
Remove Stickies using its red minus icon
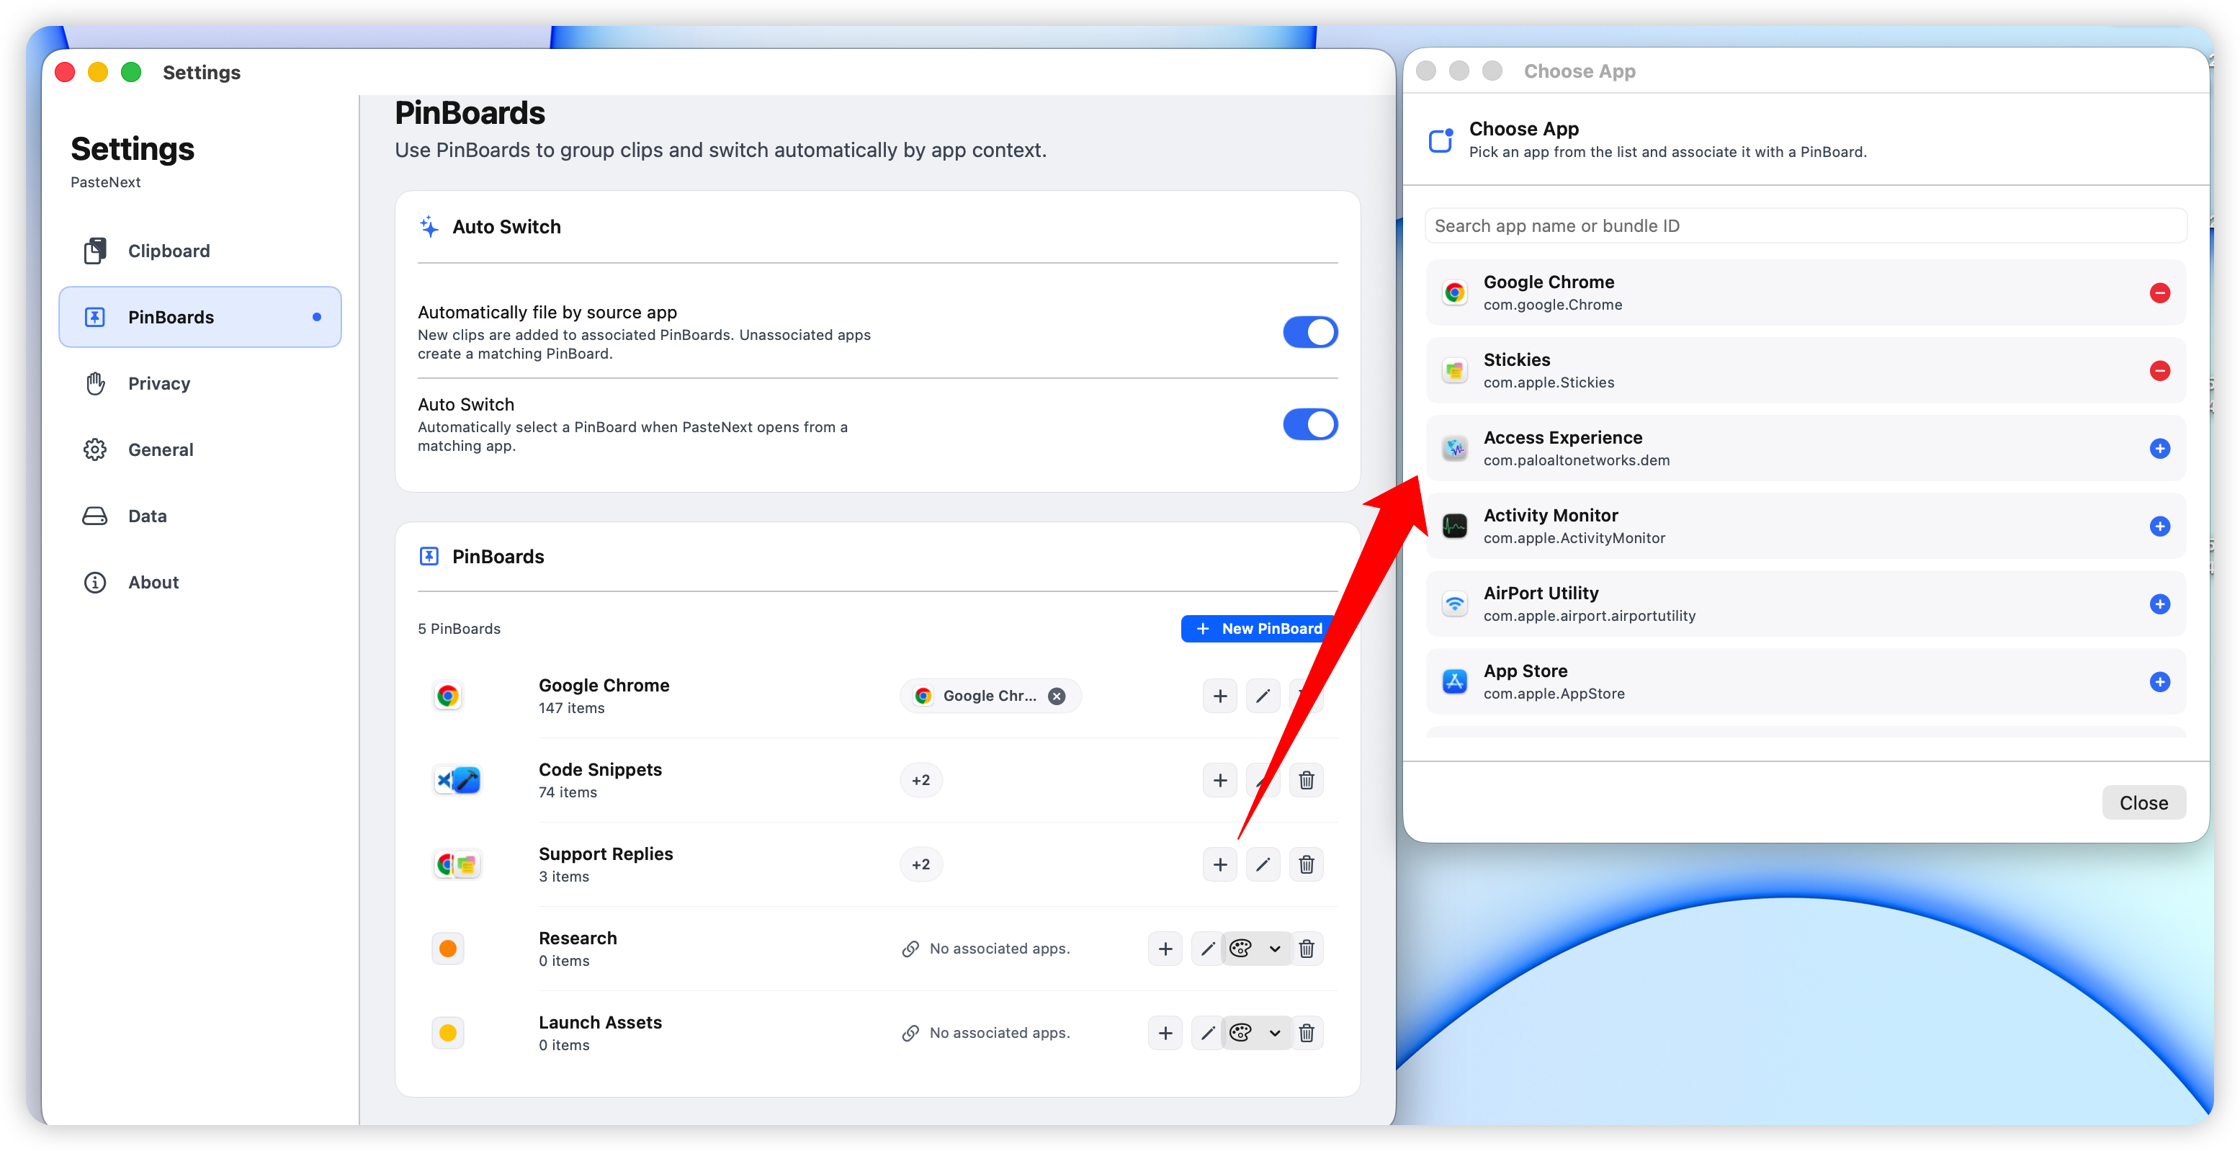[2159, 371]
